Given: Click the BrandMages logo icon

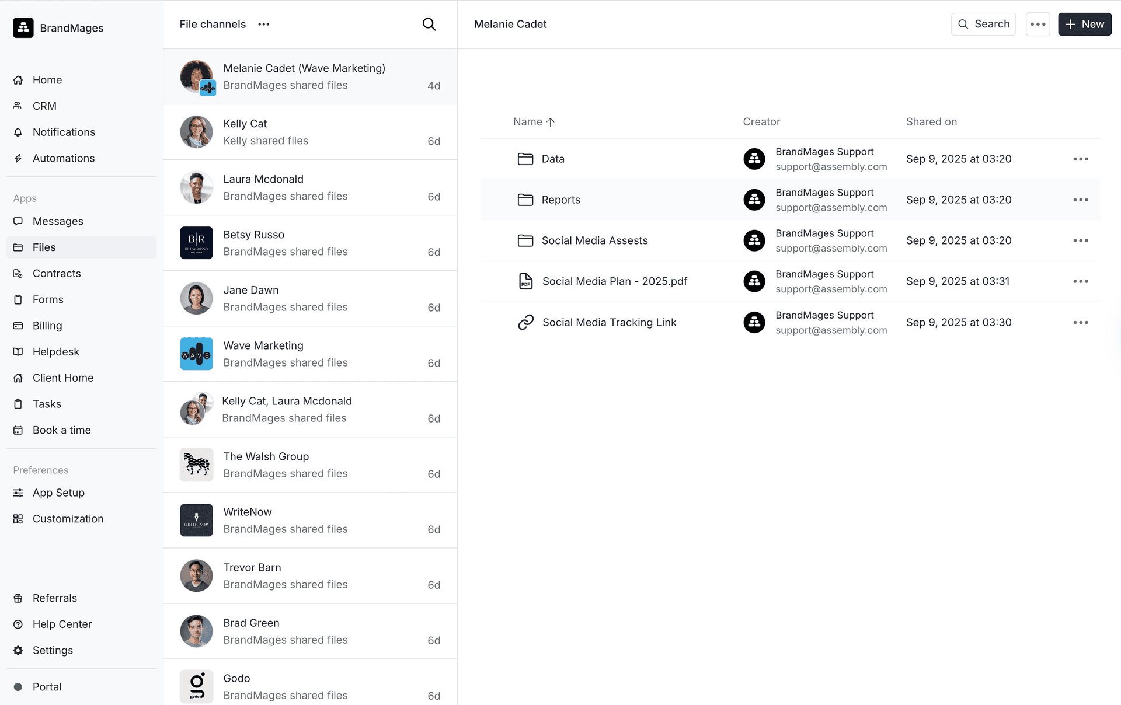Looking at the screenshot, I should tap(23, 27).
